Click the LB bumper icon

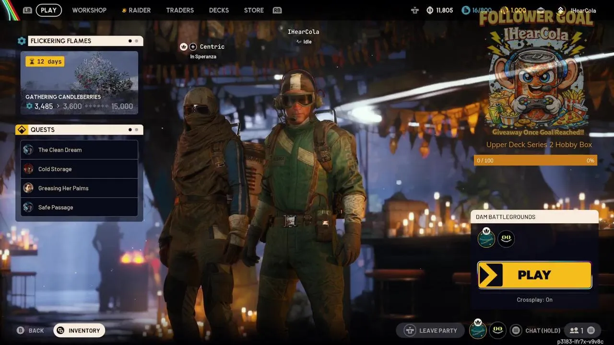click(x=28, y=10)
